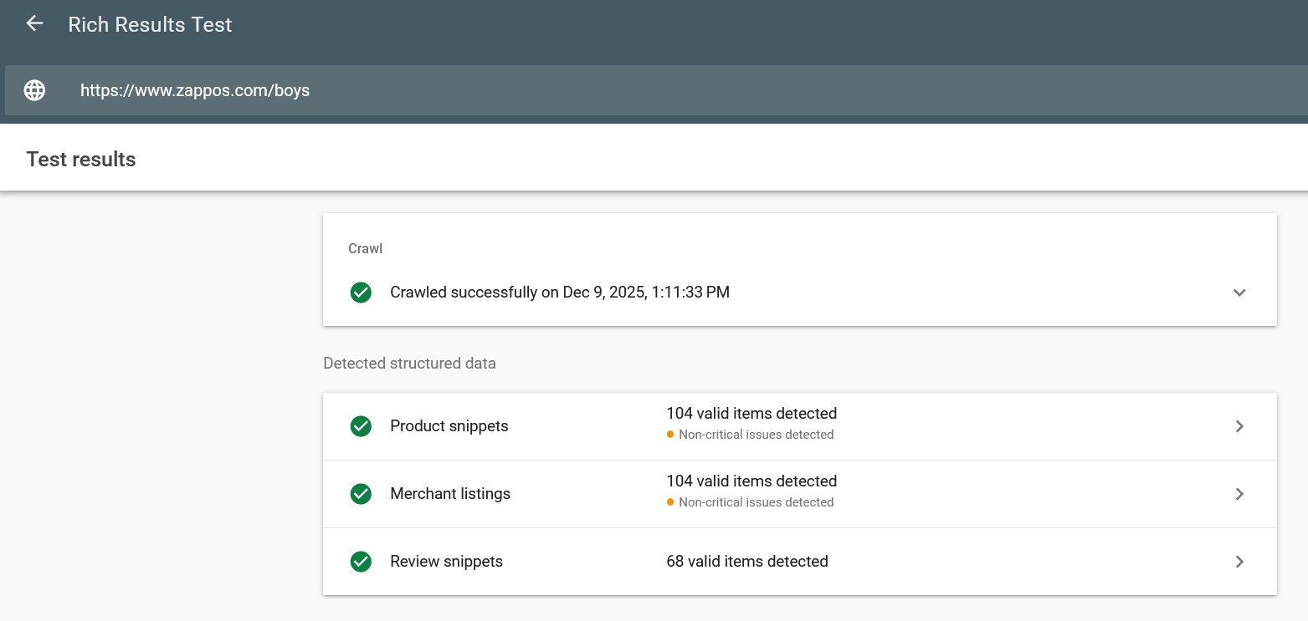Click the green check icon for Merchant listings
This screenshot has width=1308, height=621.
360,494
